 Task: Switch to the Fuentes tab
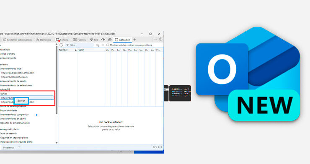tap(80, 40)
